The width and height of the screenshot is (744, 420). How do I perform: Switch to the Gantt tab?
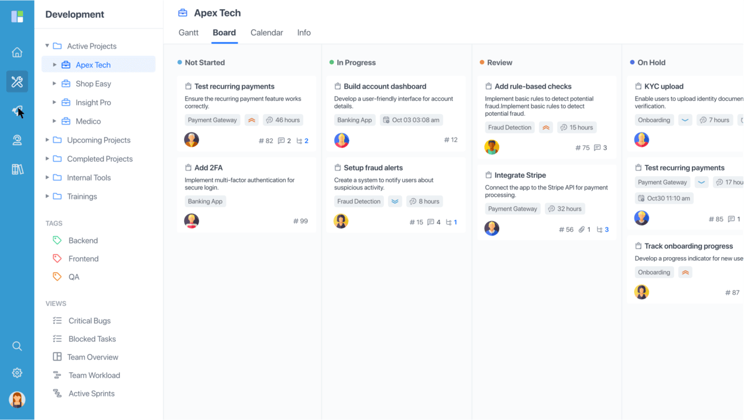pyautogui.click(x=188, y=33)
